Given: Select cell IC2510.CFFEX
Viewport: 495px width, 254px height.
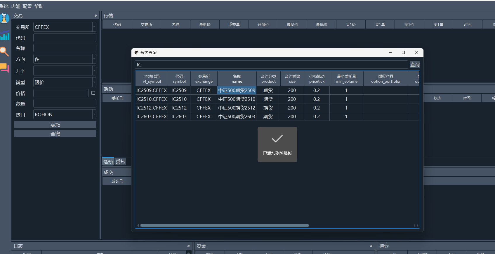Looking at the screenshot, I should click(x=152, y=99).
